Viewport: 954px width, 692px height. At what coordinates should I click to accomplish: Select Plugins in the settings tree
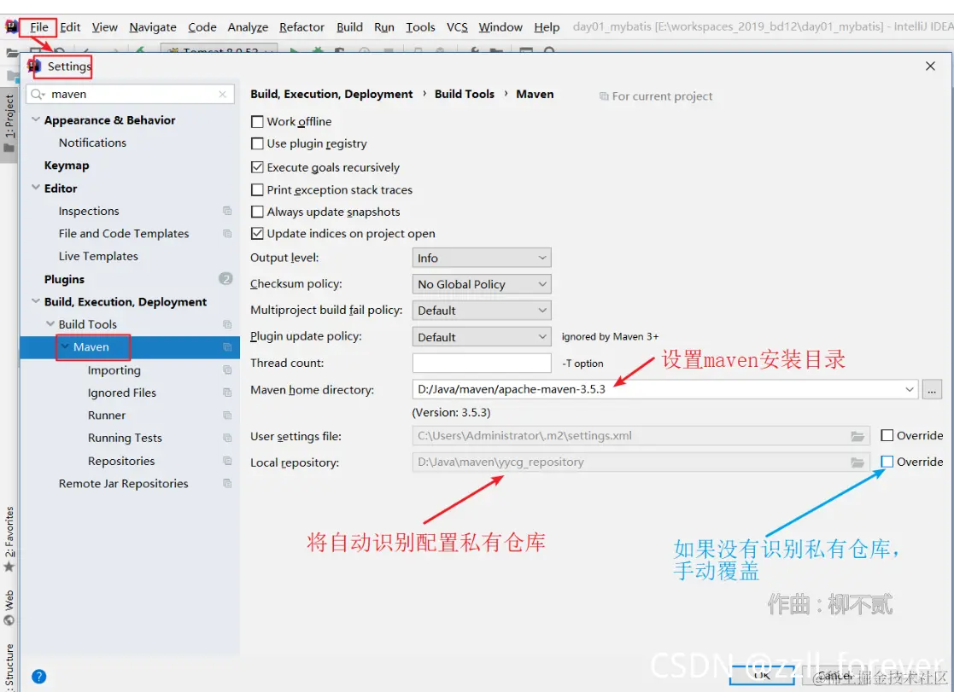(64, 279)
